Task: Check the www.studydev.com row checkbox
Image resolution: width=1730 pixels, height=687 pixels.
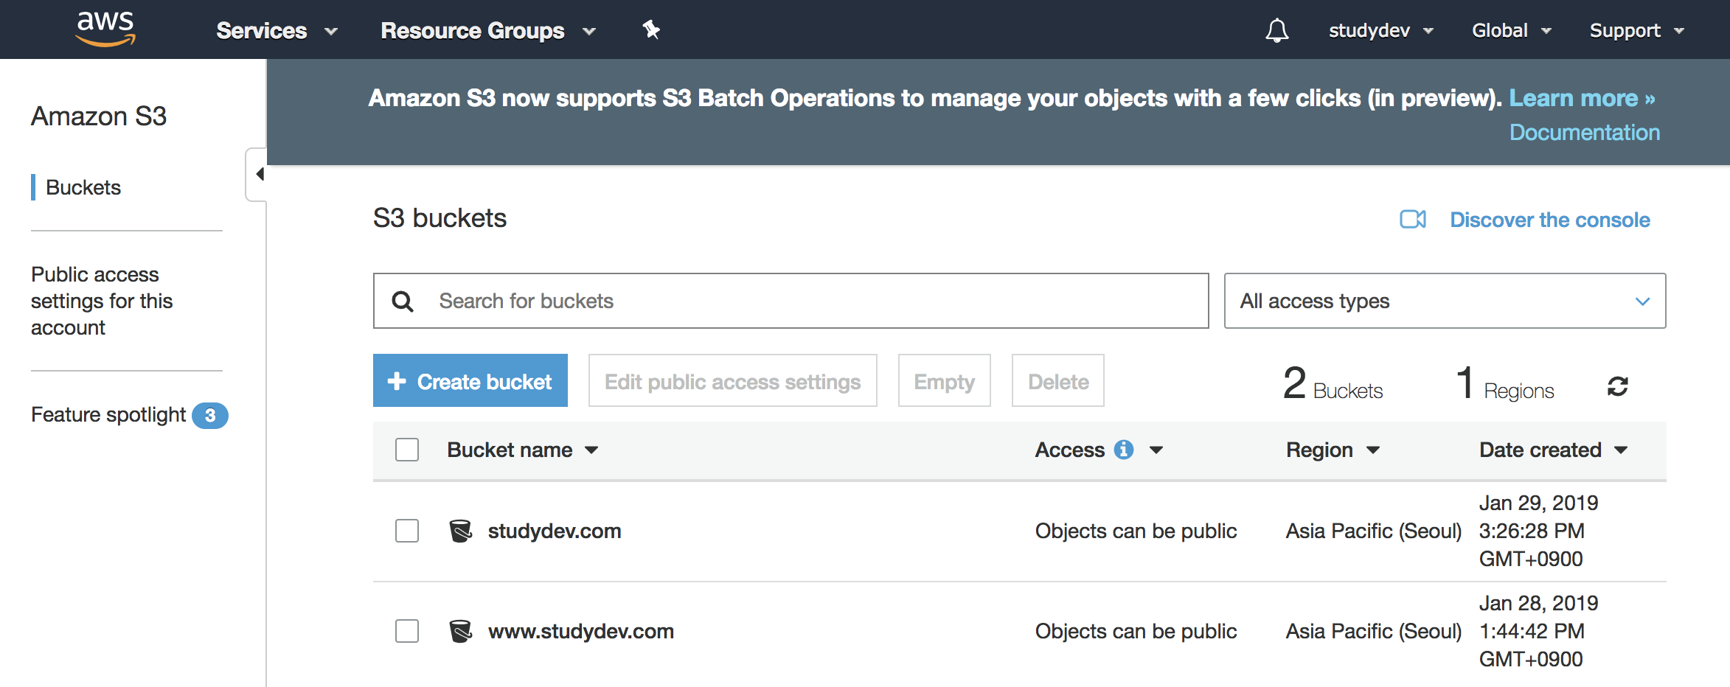Action: [x=407, y=631]
